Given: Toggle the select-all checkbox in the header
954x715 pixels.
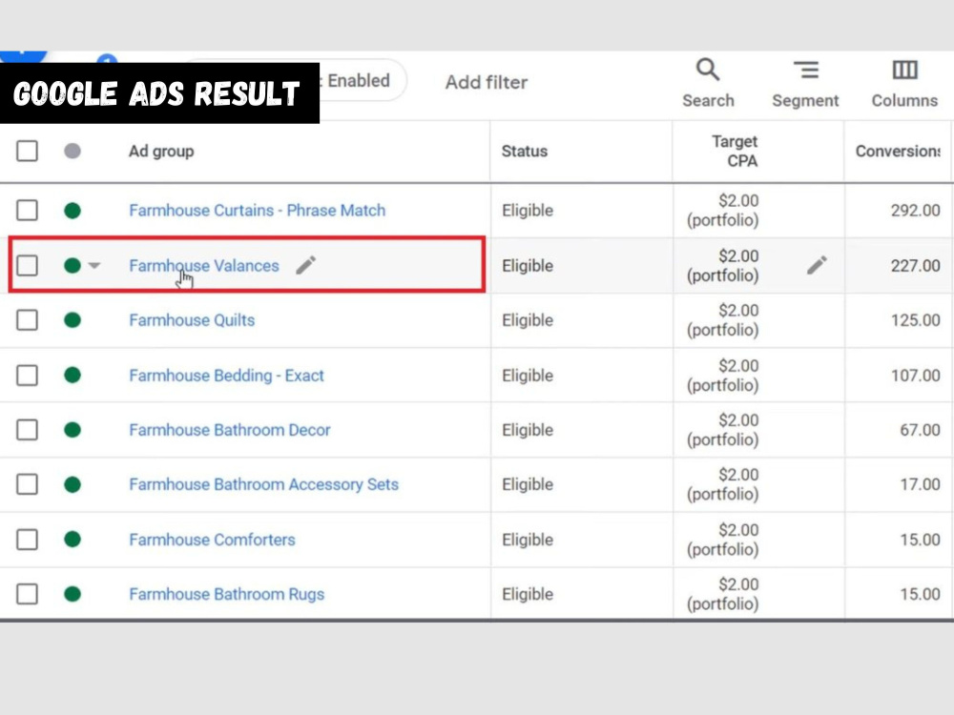Looking at the screenshot, I should [x=27, y=151].
